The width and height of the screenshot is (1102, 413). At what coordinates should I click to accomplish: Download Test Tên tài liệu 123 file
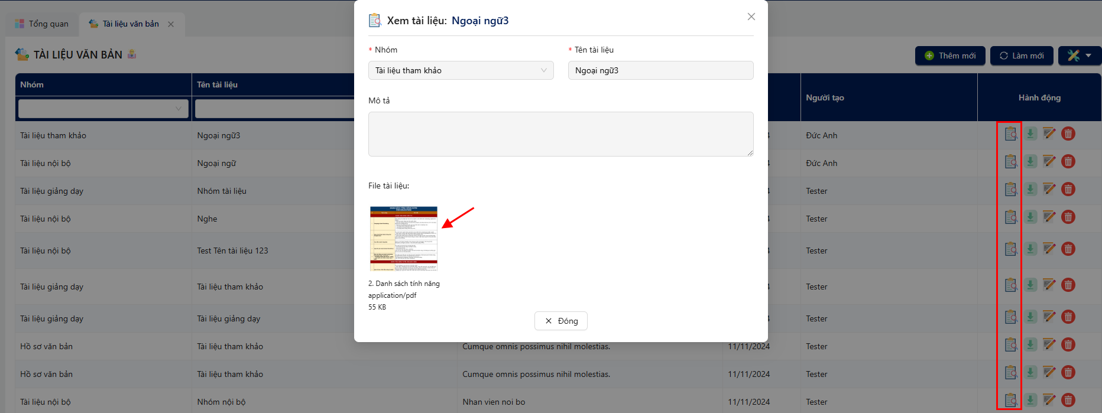coord(1030,249)
